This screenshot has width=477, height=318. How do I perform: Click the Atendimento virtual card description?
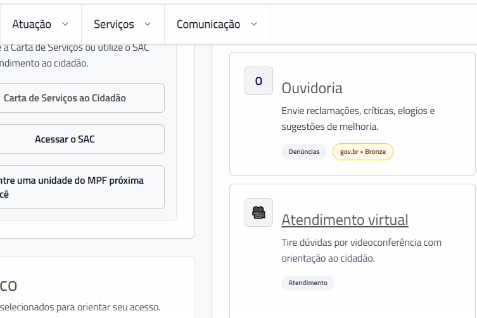[x=362, y=250]
